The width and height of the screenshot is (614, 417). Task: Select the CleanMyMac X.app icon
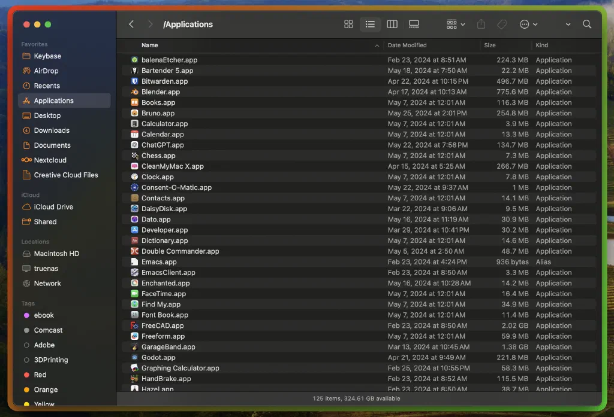coord(134,166)
